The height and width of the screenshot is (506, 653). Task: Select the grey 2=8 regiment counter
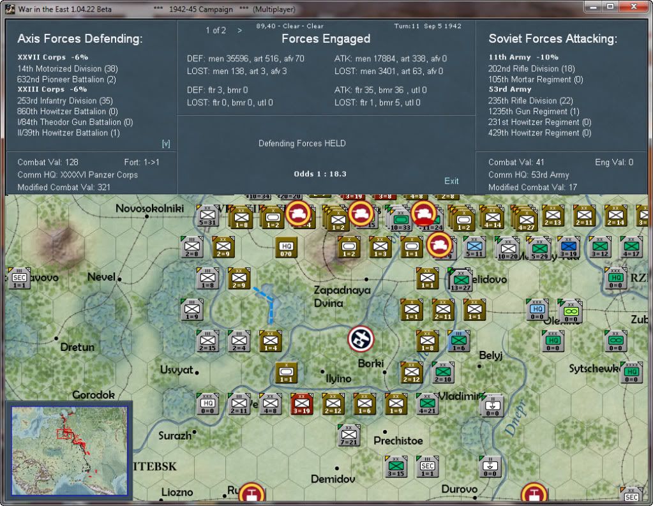click(x=191, y=248)
